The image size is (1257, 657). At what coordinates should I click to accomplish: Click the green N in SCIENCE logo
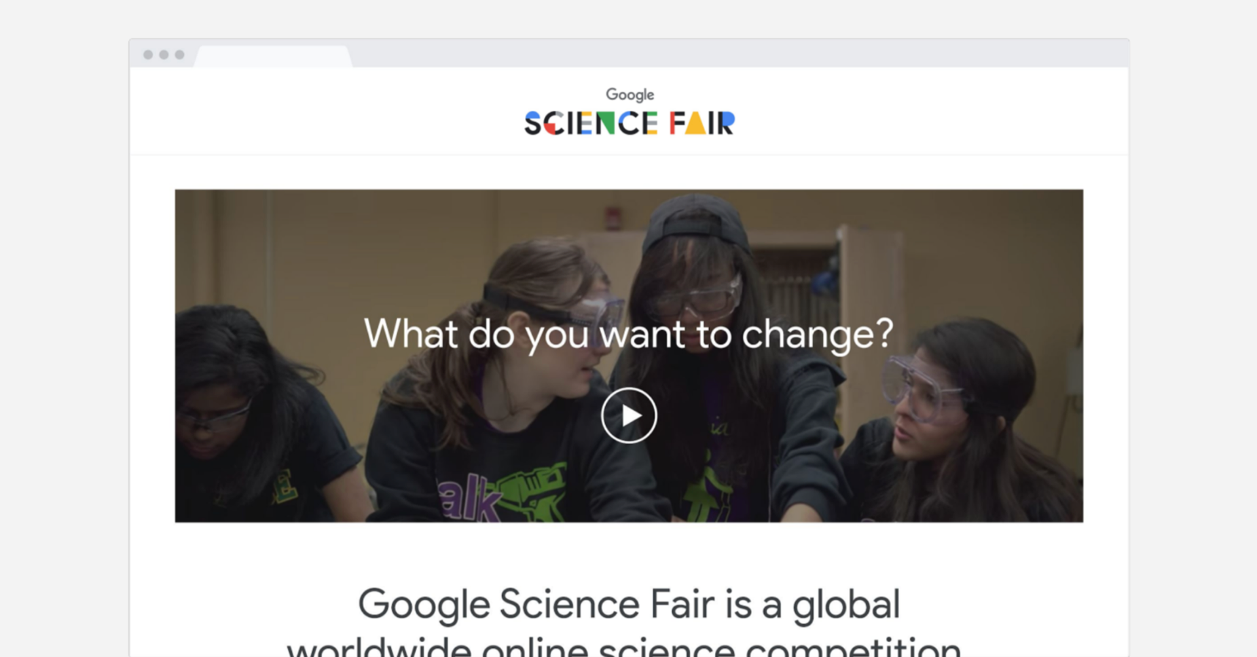605,123
